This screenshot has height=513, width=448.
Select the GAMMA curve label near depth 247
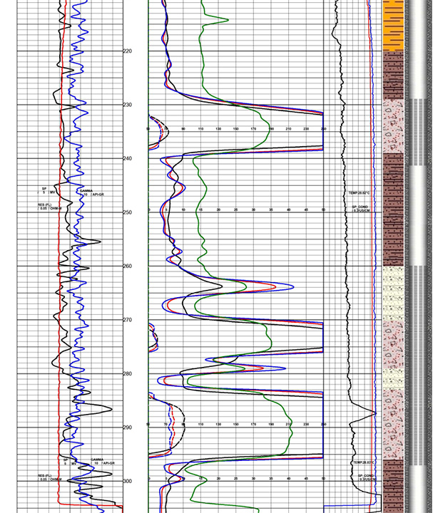point(86,191)
